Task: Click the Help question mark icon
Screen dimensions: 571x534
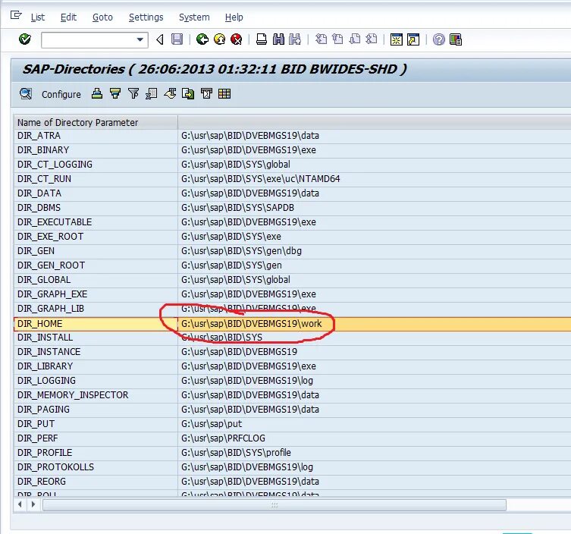Action: click(x=439, y=39)
